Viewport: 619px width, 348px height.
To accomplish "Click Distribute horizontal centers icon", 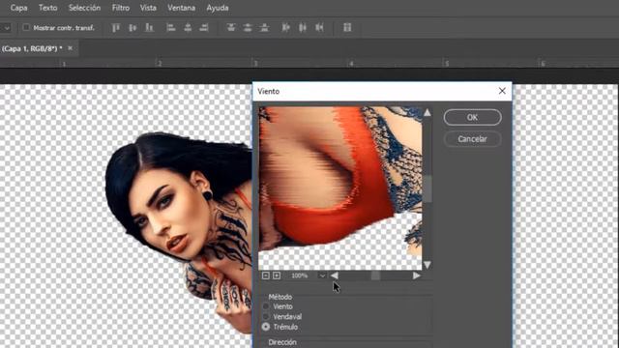I will (303, 28).
